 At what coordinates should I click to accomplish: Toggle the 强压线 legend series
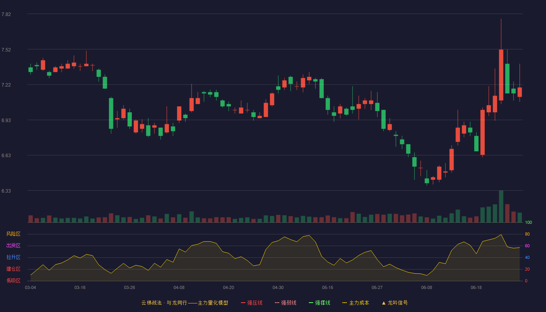(x=252, y=303)
